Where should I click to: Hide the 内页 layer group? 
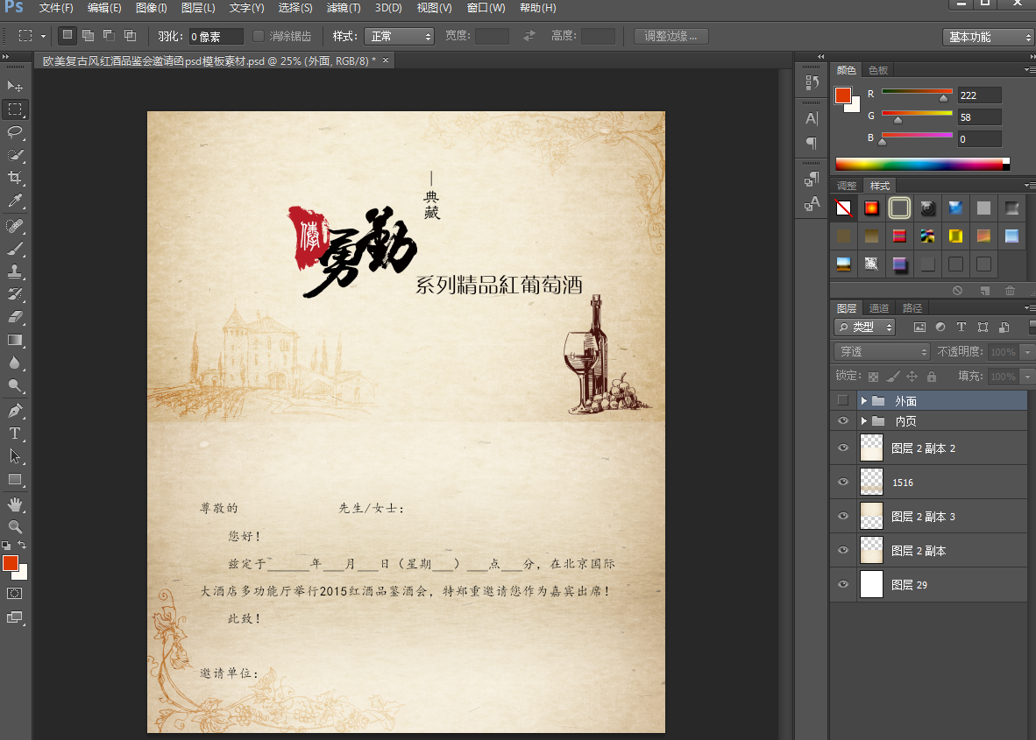(x=843, y=420)
